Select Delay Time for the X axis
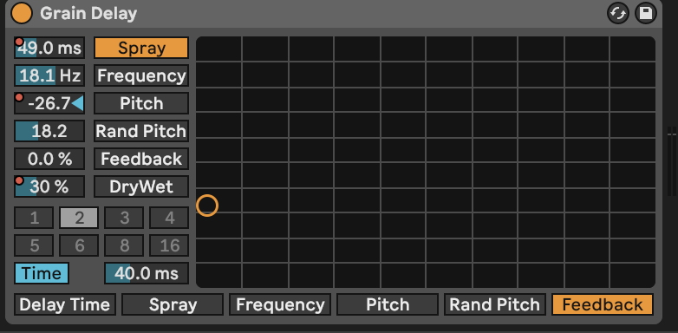This screenshot has width=678, height=333. pos(65,305)
